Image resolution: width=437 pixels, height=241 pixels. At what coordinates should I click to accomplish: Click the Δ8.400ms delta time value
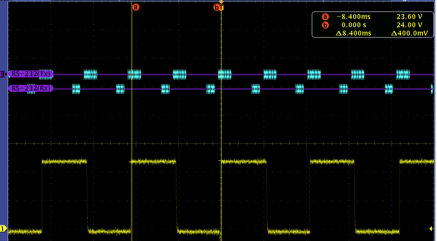(354, 33)
